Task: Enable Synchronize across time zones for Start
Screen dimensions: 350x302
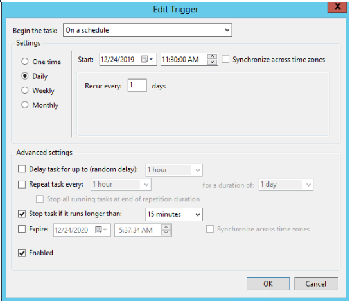Action: pos(225,60)
